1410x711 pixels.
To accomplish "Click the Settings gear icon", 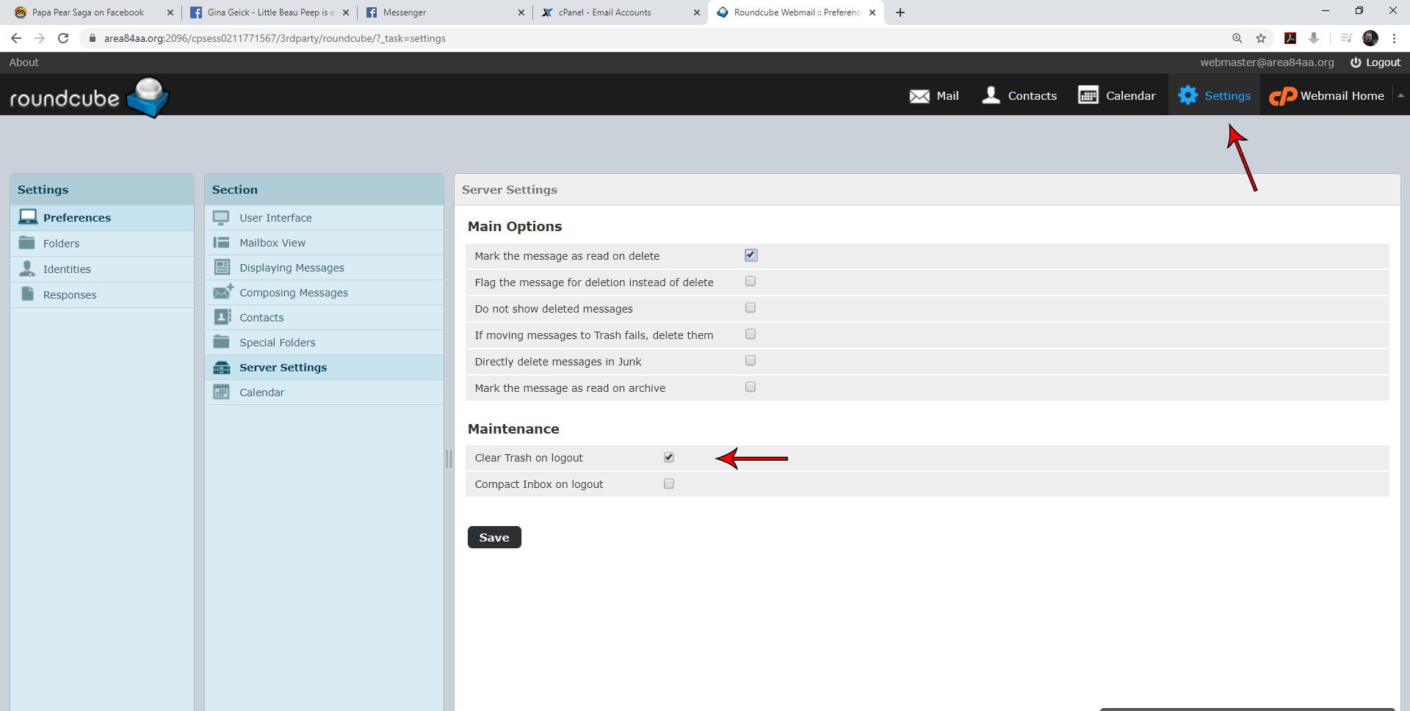I will [x=1187, y=95].
